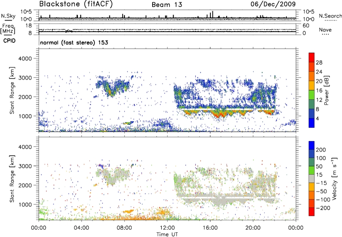Click the 20 dB power scale label
Screen dimensions: 342x237
(319, 81)
